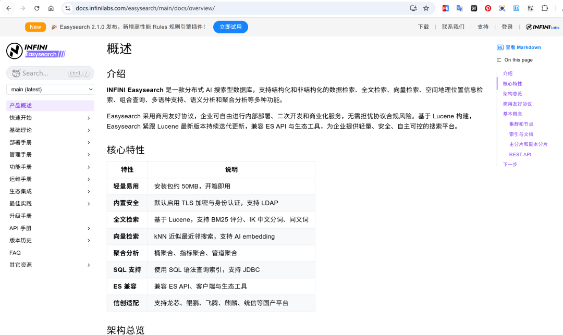The height and width of the screenshot is (335, 563).
Task: Click the 信创适配 table cell
Action: pyautogui.click(x=128, y=303)
